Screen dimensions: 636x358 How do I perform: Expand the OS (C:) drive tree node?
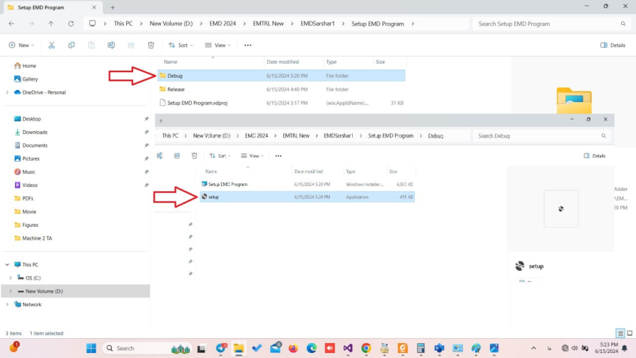click(x=11, y=278)
